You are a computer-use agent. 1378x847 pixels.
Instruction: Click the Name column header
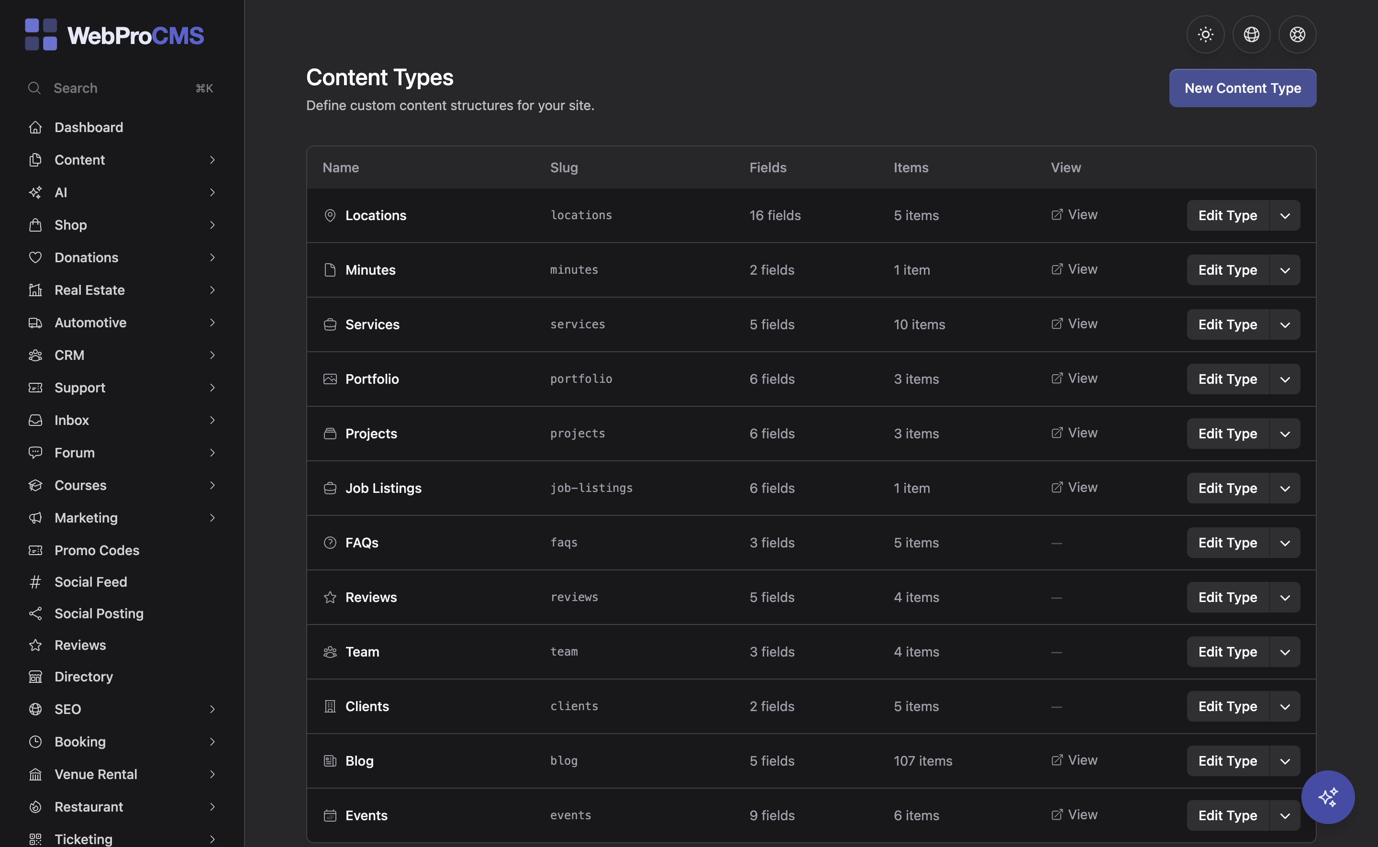coord(341,167)
